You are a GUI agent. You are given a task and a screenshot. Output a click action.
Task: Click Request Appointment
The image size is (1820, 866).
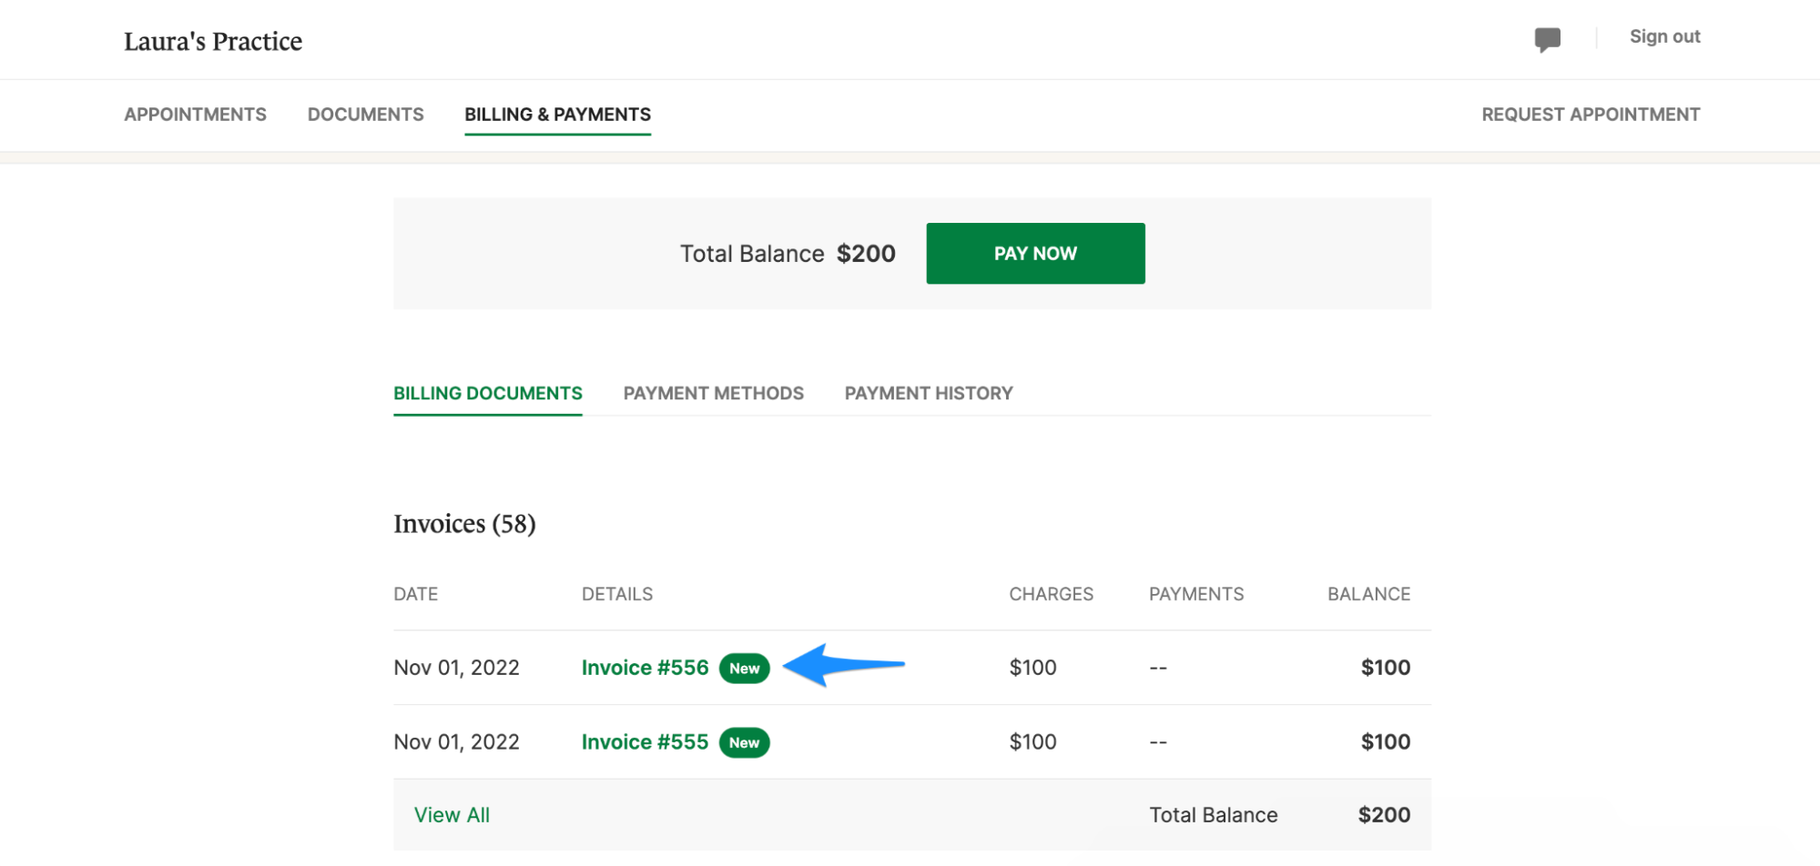(x=1590, y=115)
